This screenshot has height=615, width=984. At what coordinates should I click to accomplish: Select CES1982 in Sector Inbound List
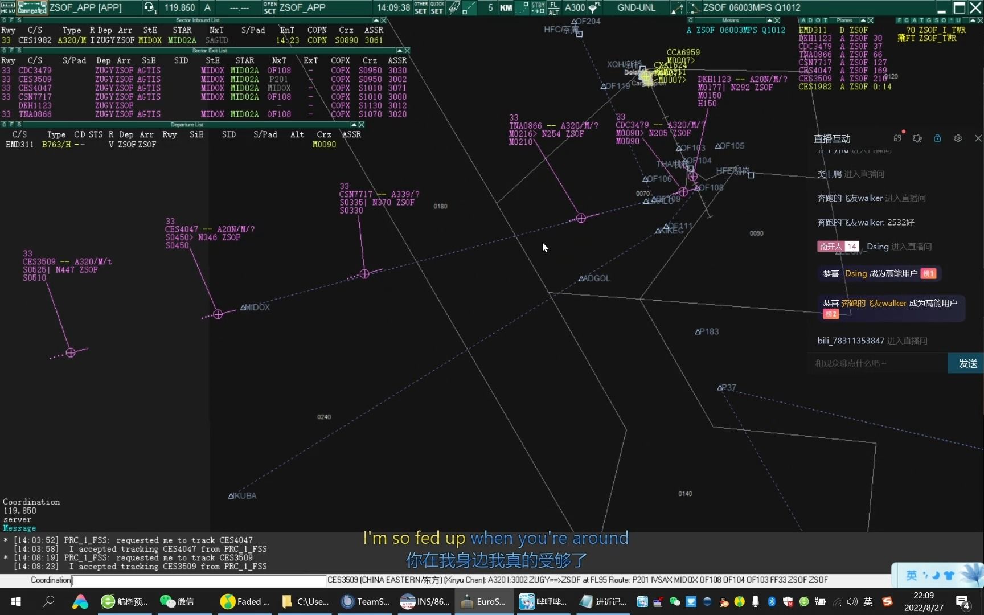[35, 40]
